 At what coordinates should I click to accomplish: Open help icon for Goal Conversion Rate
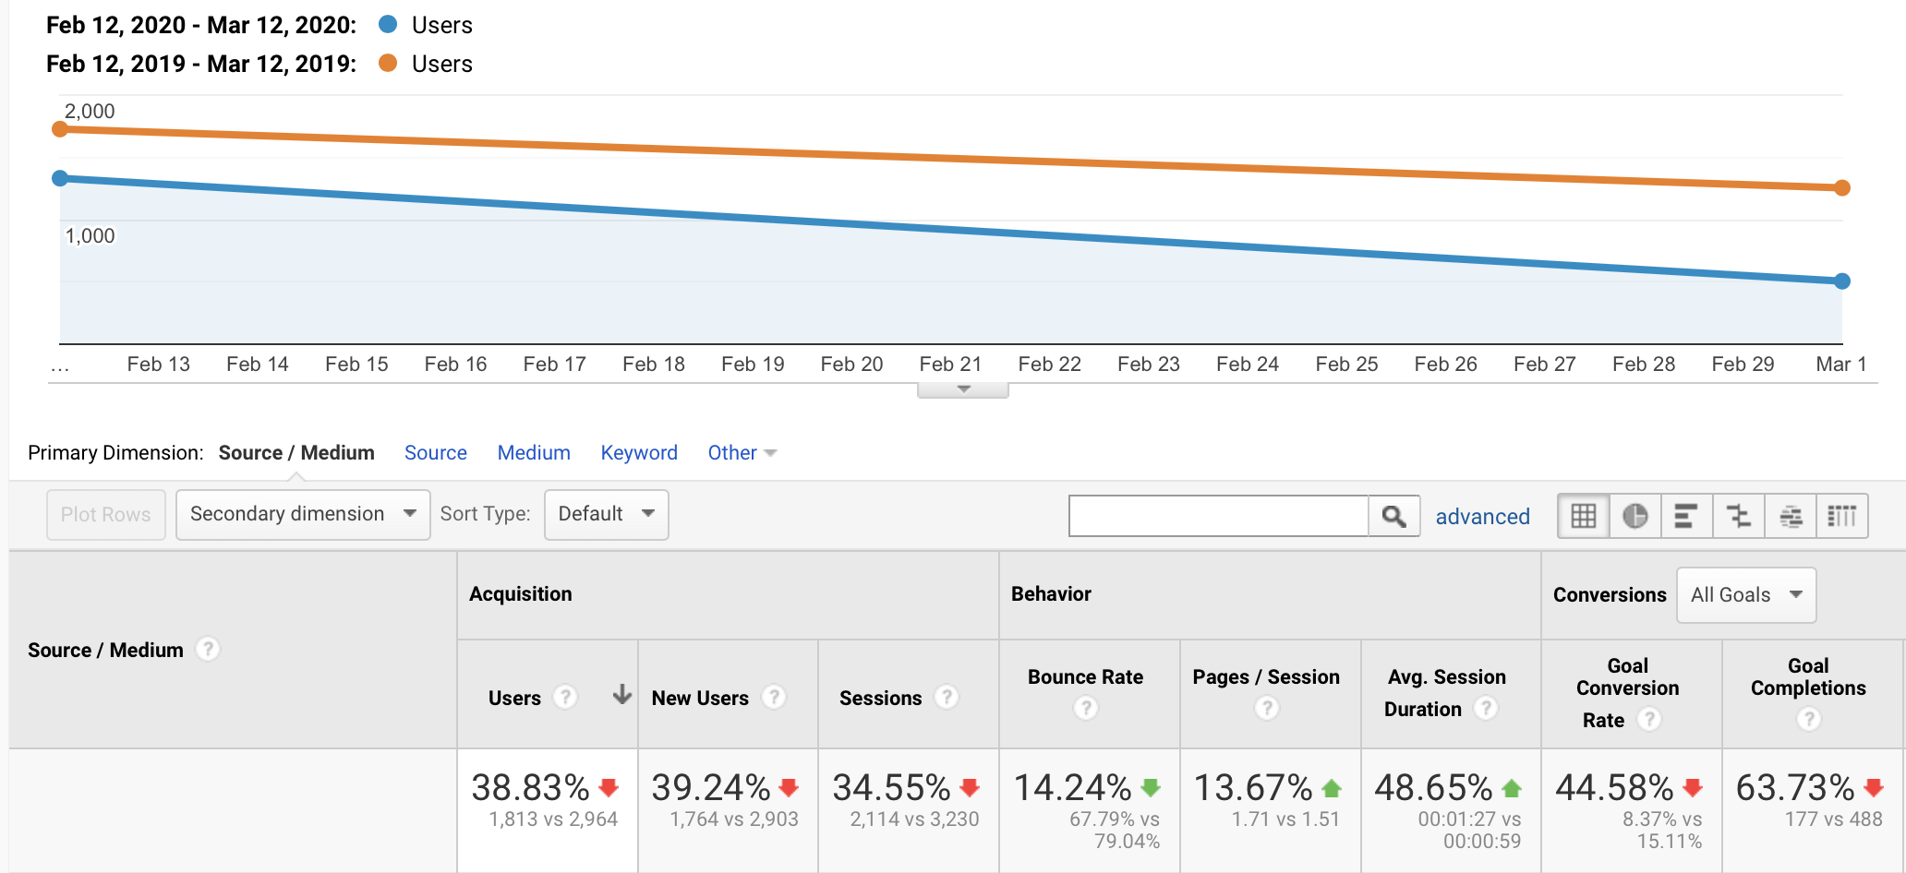point(1648,719)
